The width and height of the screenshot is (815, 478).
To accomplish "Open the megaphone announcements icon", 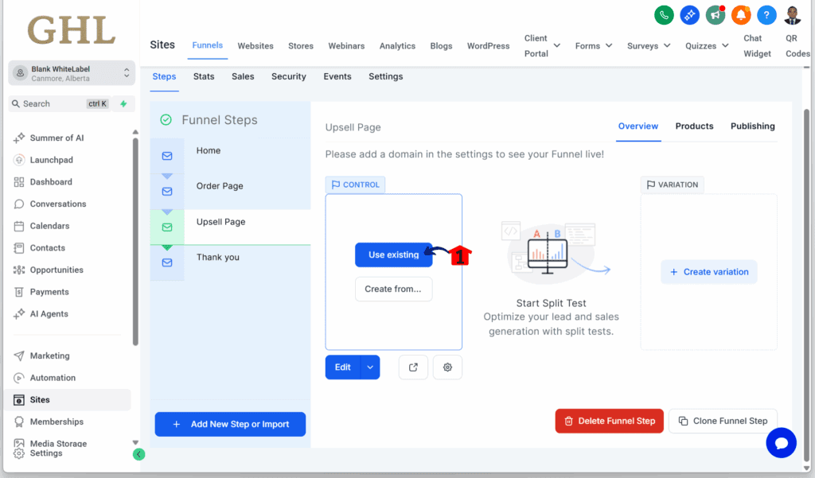I will point(716,15).
